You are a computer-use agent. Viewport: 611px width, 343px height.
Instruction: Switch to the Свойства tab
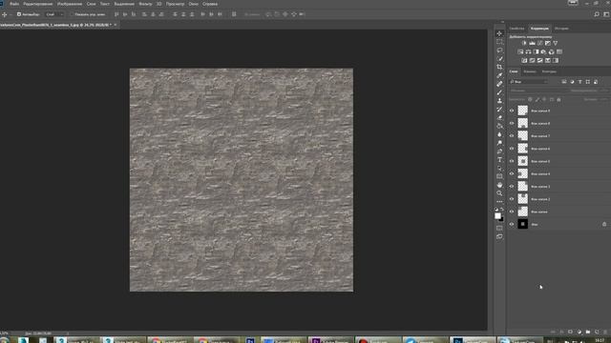pos(517,29)
